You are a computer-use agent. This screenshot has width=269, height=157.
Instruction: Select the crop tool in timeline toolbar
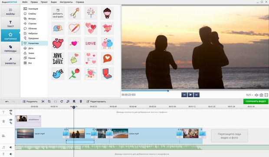click(49, 101)
